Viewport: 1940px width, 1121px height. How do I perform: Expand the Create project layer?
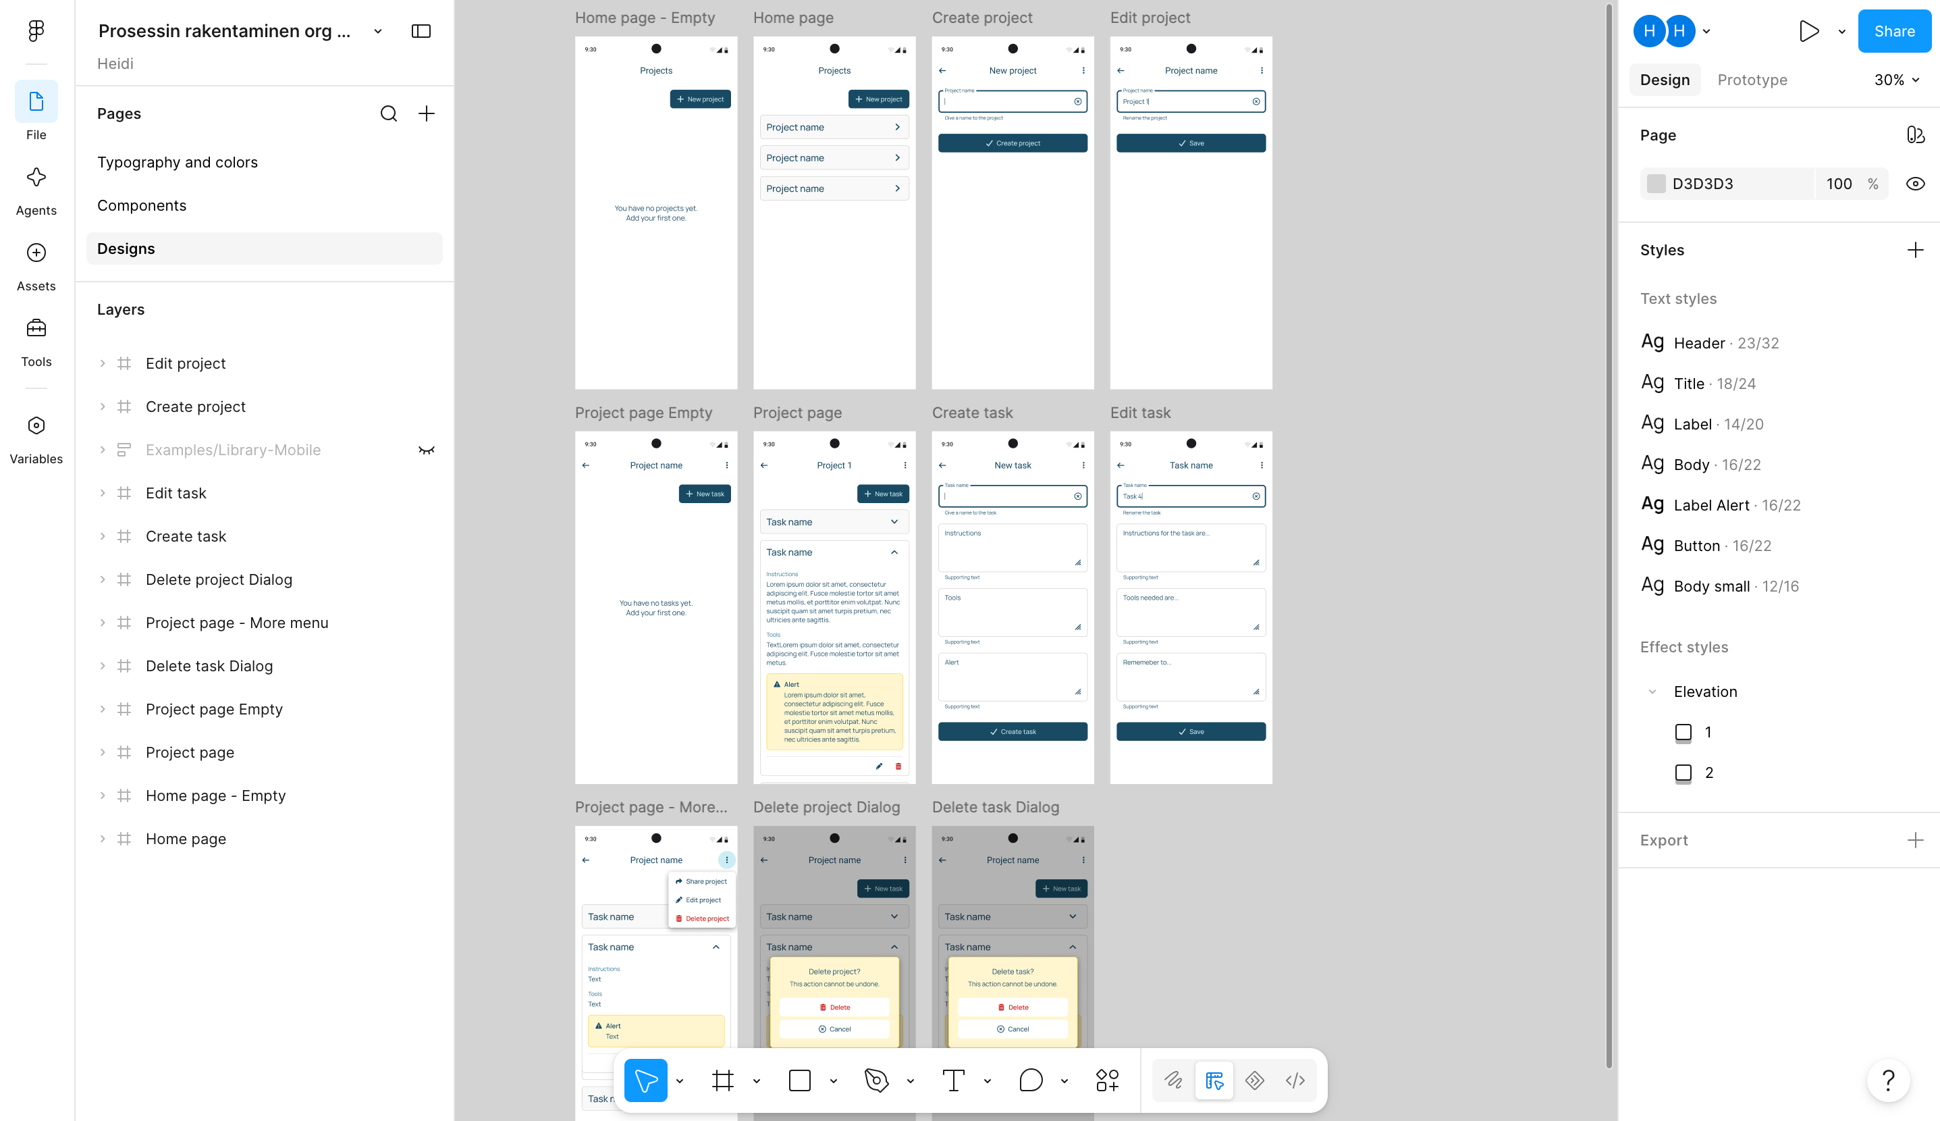[x=103, y=407]
